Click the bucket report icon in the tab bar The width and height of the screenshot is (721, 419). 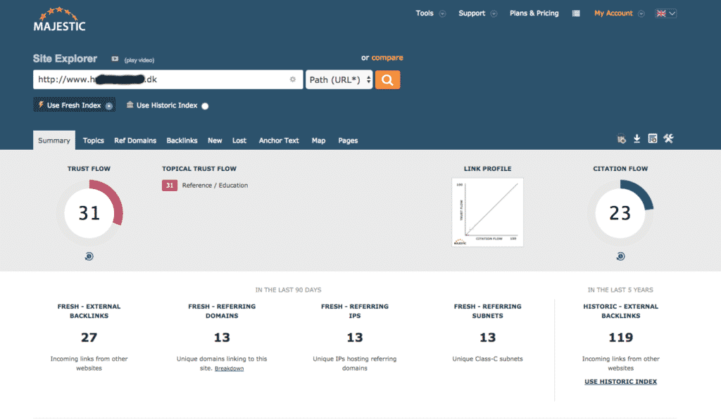click(621, 139)
